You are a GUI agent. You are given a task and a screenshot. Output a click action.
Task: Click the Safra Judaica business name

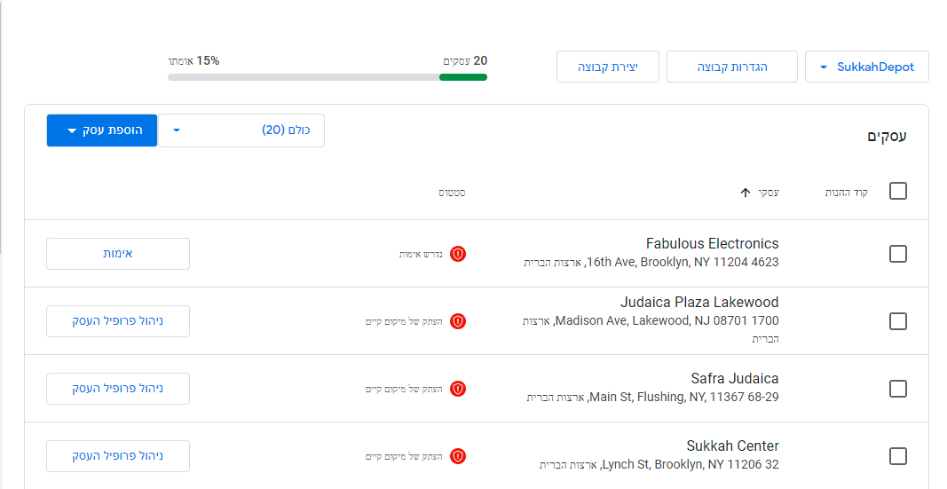pyautogui.click(x=734, y=379)
